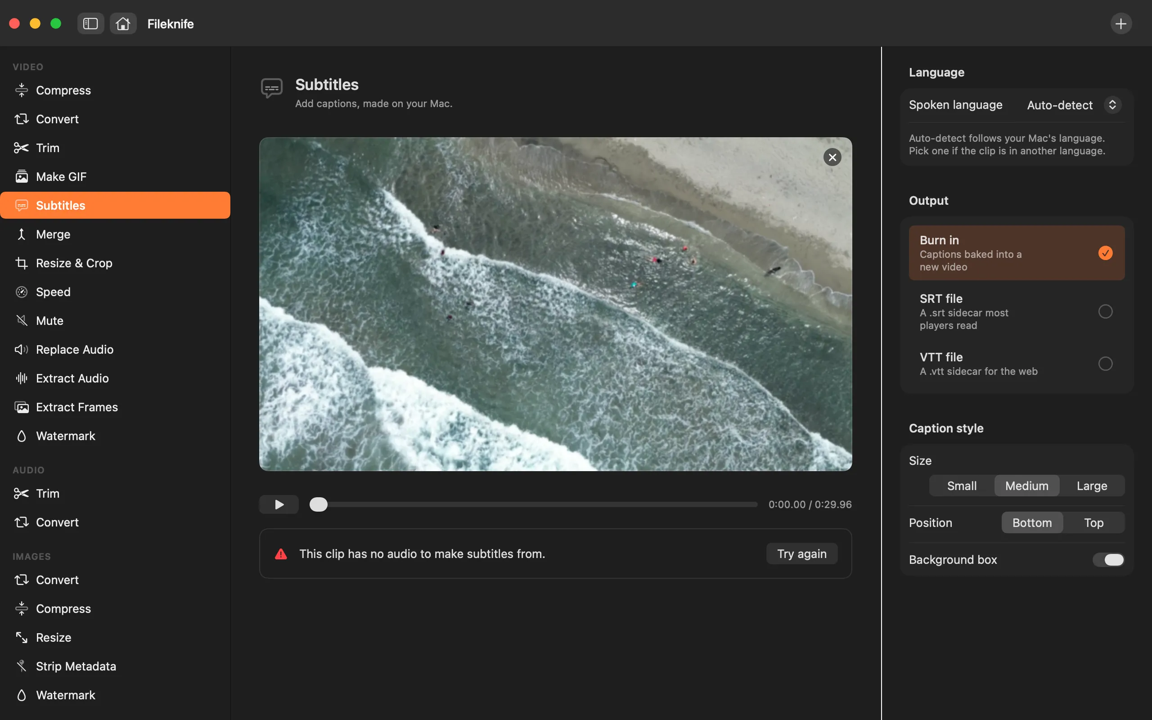
Task: Click the error text about no audio
Action: coord(422,554)
